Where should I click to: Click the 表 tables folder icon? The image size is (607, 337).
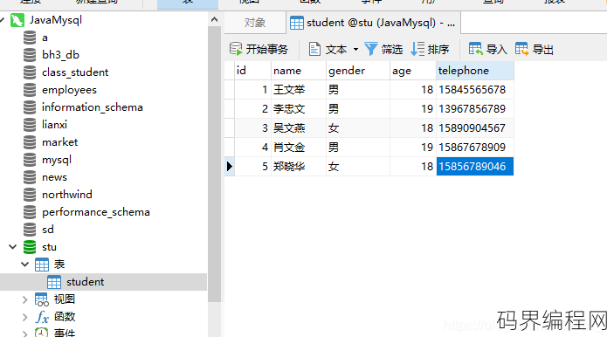point(42,265)
